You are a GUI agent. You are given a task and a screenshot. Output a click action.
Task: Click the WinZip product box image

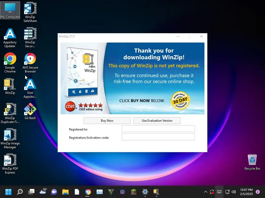point(83,72)
